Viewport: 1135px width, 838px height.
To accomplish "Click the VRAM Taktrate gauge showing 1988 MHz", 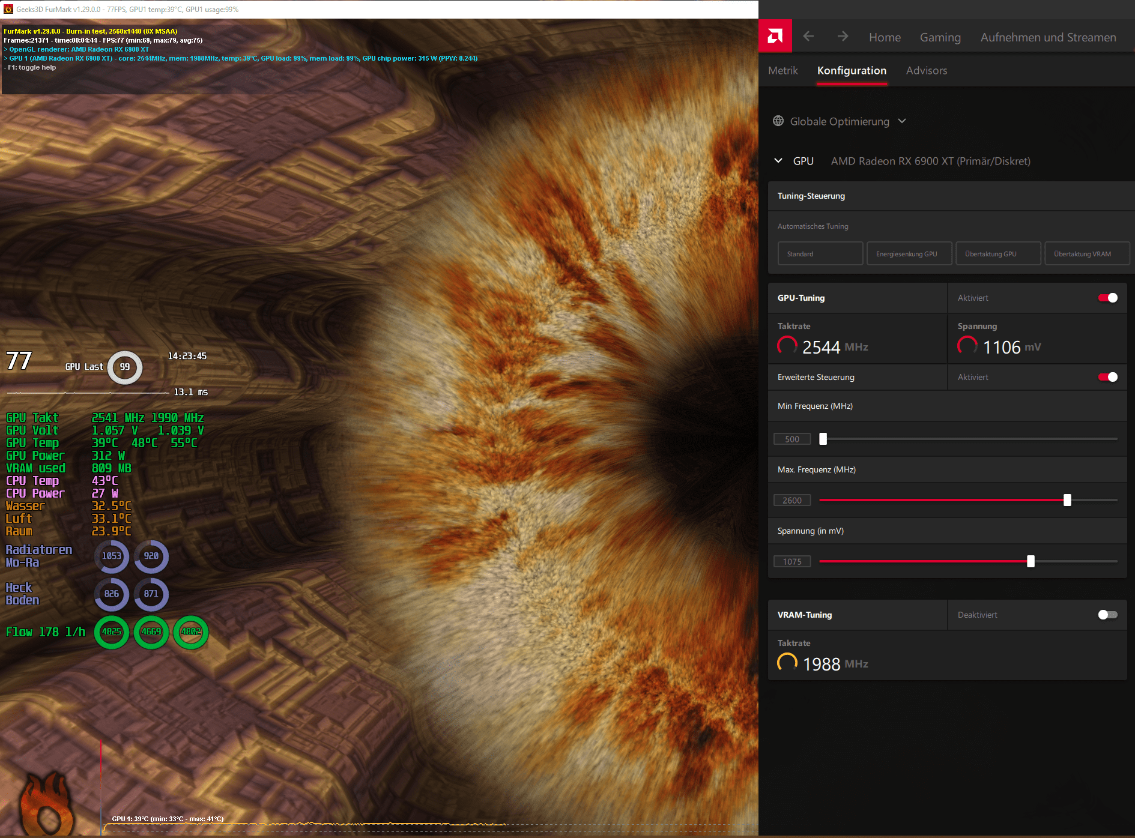I will click(787, 663).
